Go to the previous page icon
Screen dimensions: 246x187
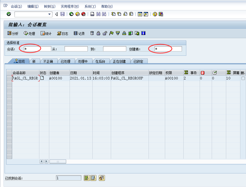(119, 14)
